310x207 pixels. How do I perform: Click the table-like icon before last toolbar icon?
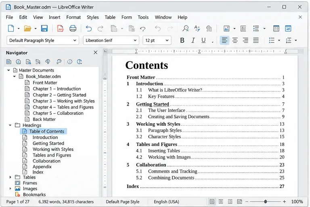(276, 29)
